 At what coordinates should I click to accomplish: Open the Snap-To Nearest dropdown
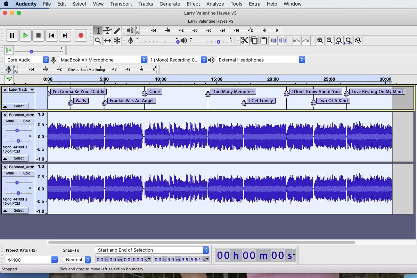77,260
